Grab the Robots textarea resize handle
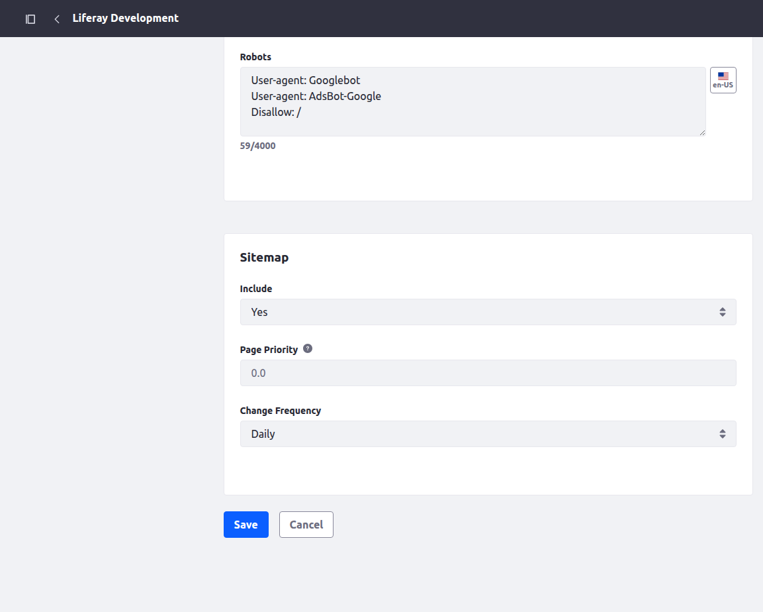This screenshot has height=612, width=763. (x=702, y=133)
